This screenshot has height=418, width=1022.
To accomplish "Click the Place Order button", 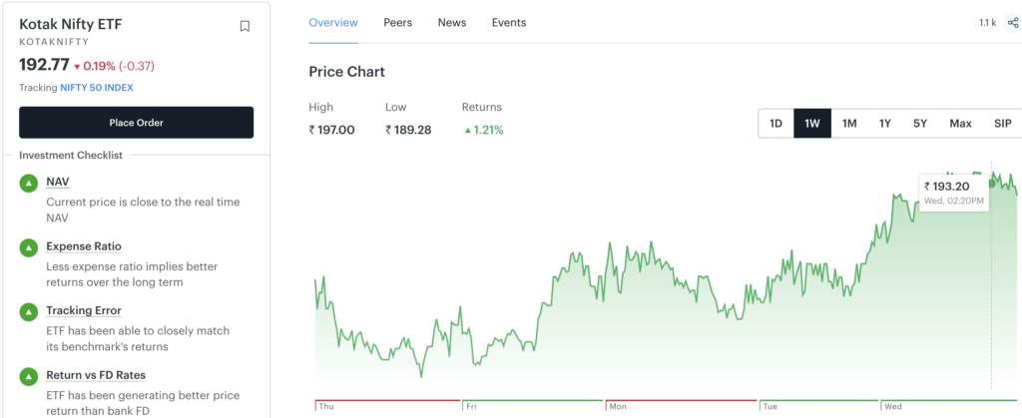I will pos(136,123).
